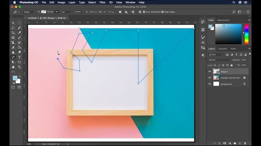Open the Layer menu

click(x=72, y=2)
